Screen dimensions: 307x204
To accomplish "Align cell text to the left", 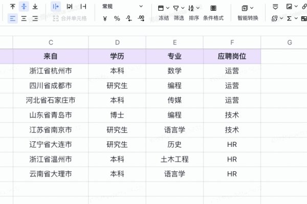I will click(x=13, y=18).
